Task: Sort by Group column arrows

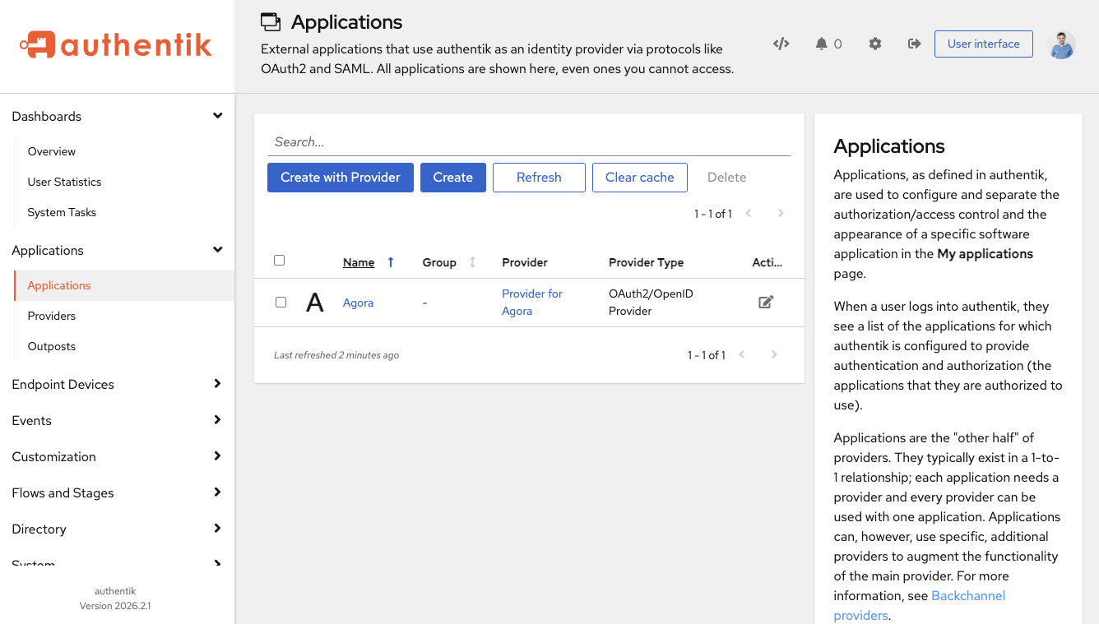Action: coord(472,262)
